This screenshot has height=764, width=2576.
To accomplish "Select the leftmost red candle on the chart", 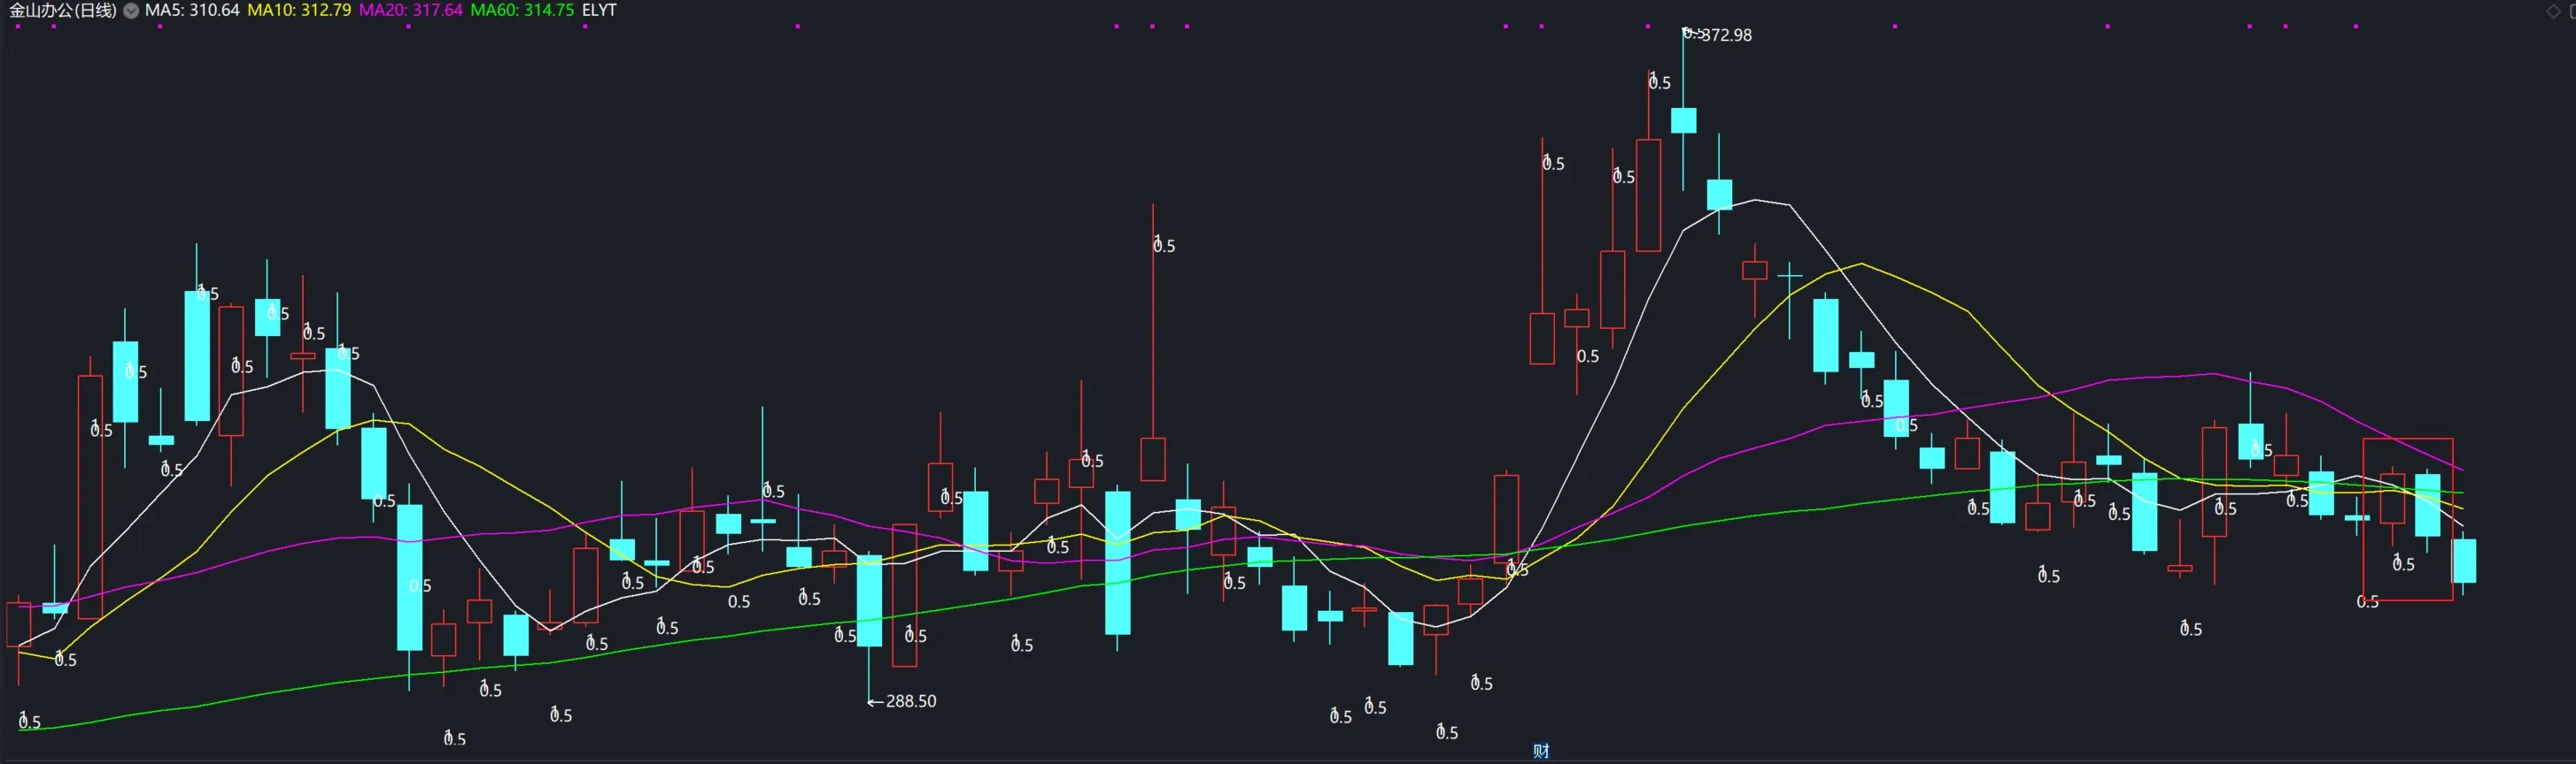I will [x=18, y=624].
